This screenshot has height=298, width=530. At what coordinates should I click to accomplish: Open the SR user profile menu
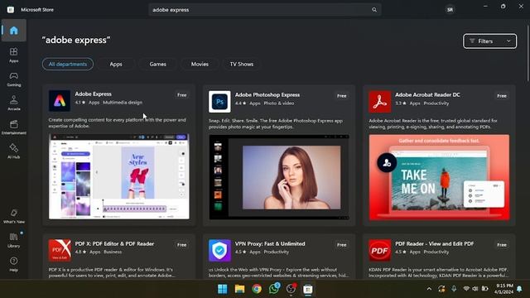(450, 10)
